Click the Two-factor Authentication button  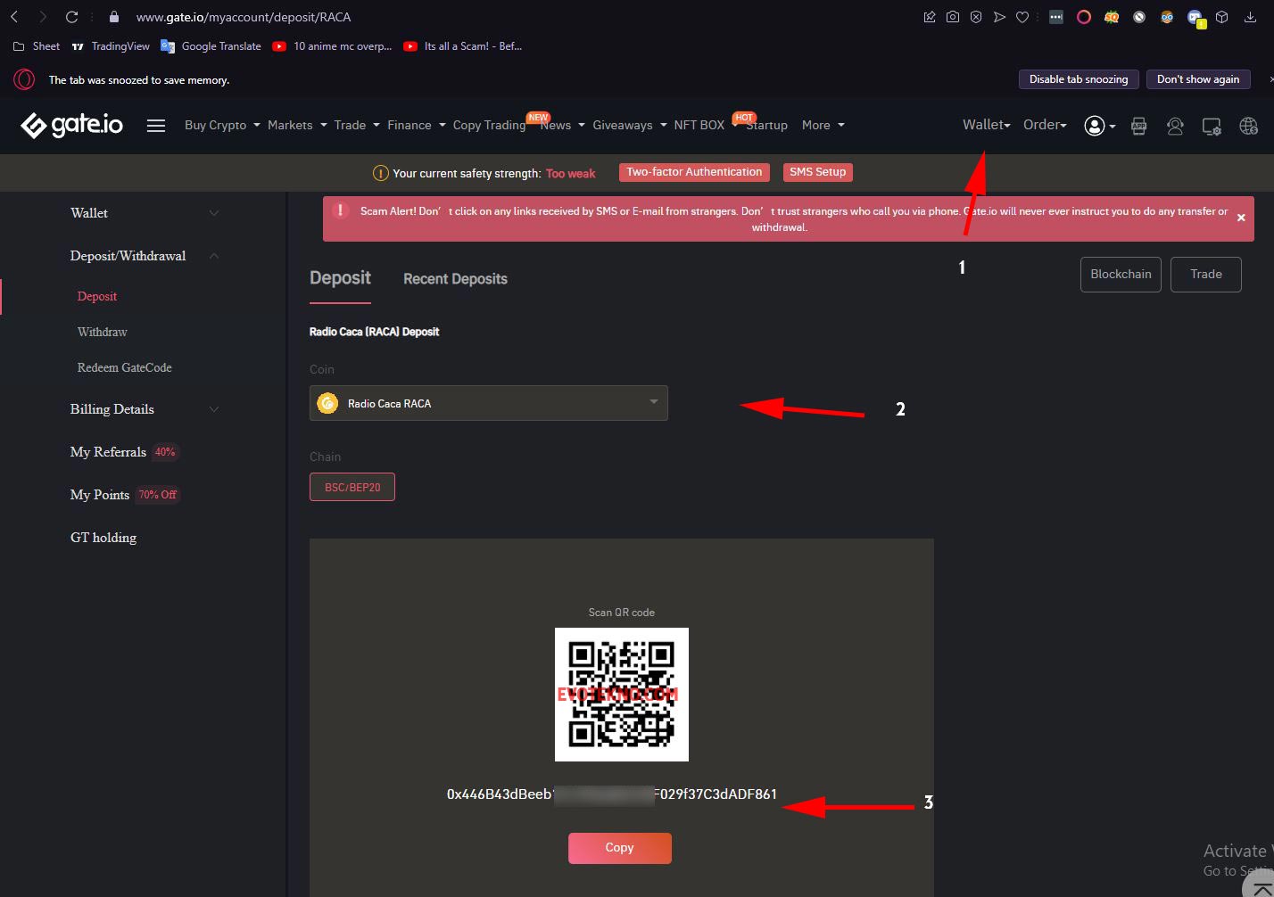(x=694, y=172)
